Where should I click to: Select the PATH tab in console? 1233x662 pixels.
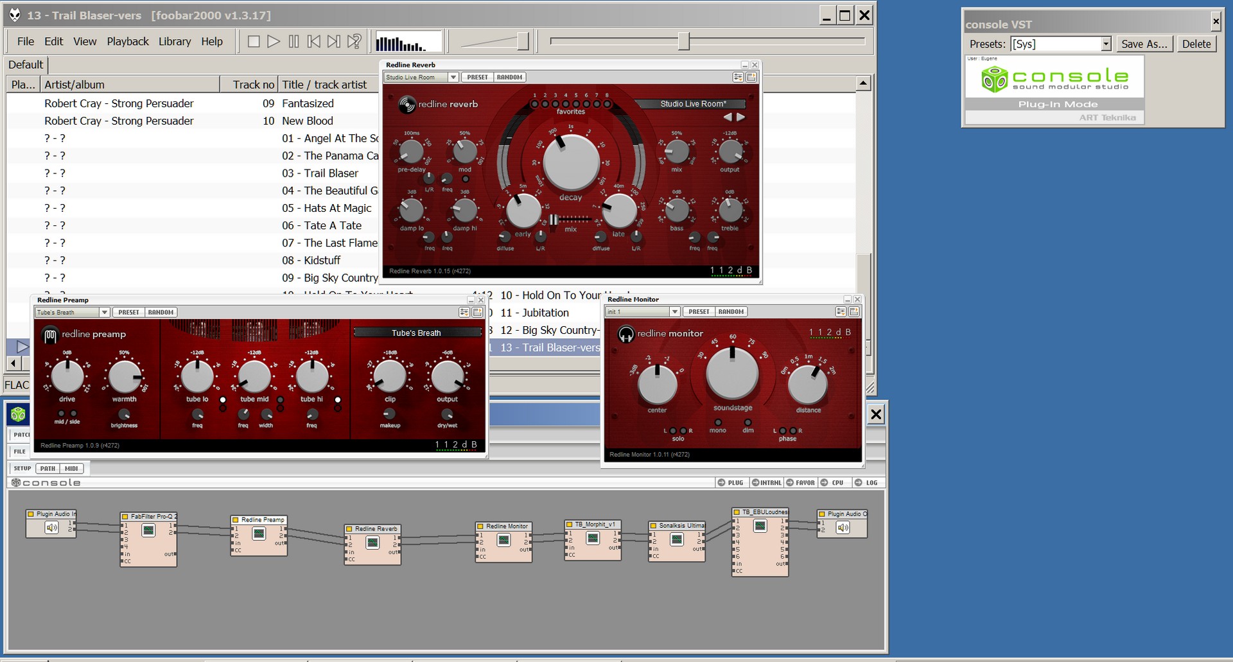point(48,469)
